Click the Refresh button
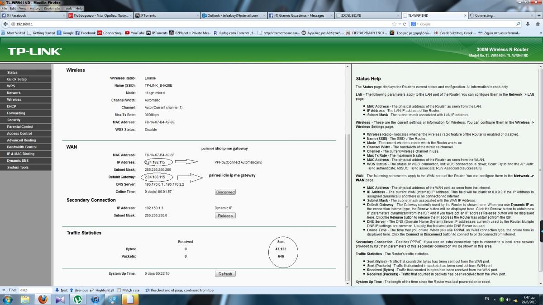Screen dimensions: 543x305 pos(225,274)
